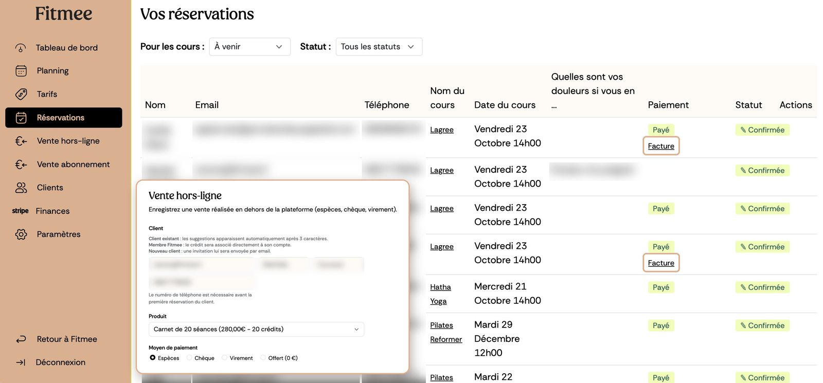Click the 'Paiement' column header
Screen dimensions: 823x383
tap(668, 105)
